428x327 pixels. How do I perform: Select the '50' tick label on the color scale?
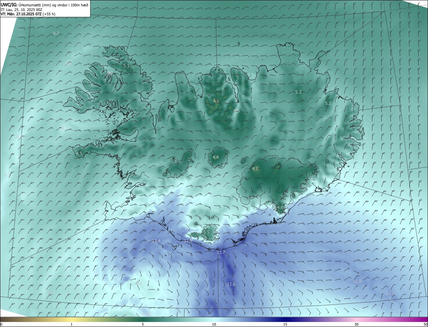[425, 324]
